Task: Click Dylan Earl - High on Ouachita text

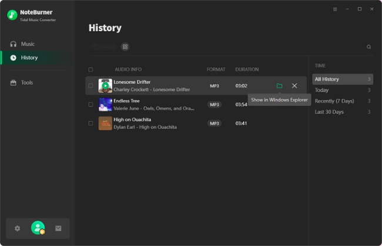Action: 145,127
